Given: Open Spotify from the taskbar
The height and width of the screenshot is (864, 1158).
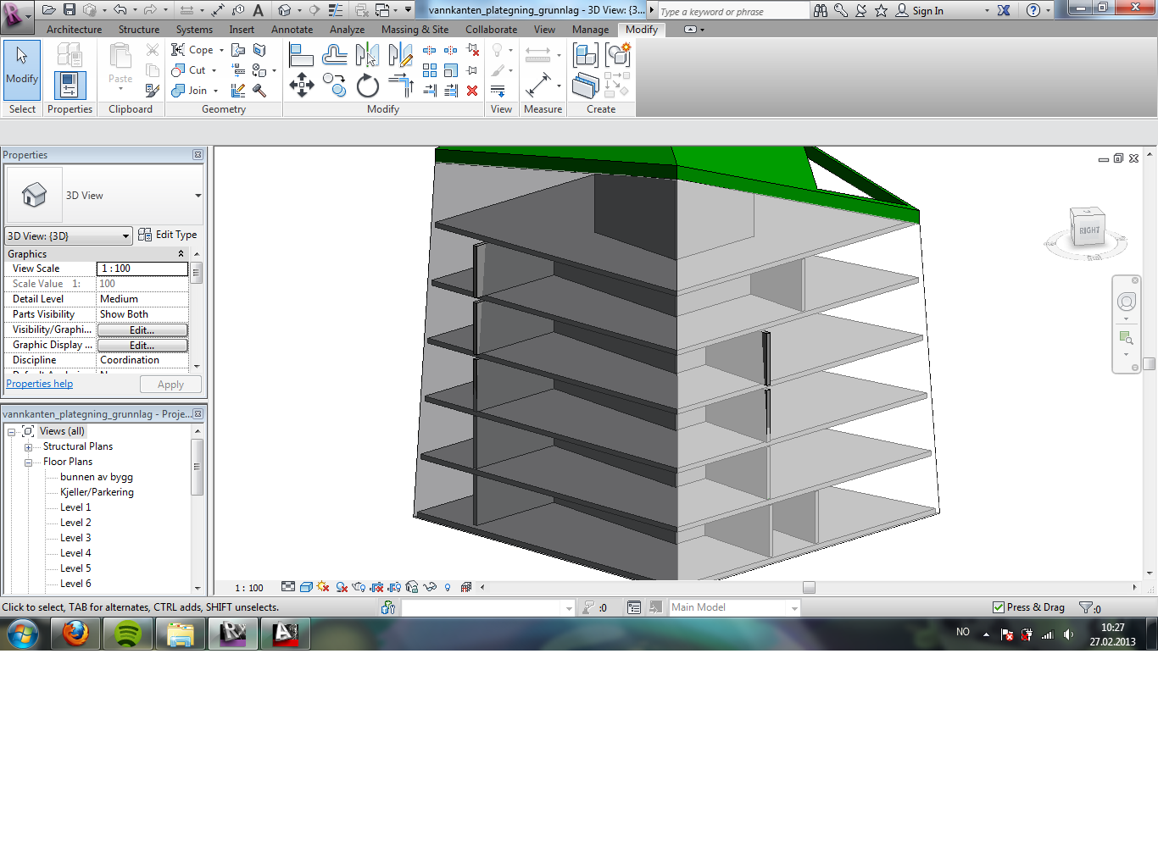Looking at the screenshot, I should tap(128, 634).
